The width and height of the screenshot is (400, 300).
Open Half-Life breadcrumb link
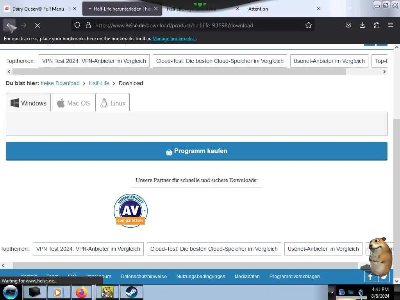click(x=99, y=83)
